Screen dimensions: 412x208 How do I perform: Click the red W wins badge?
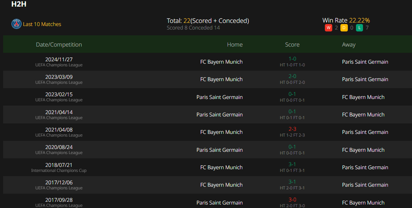pos(328,28)
